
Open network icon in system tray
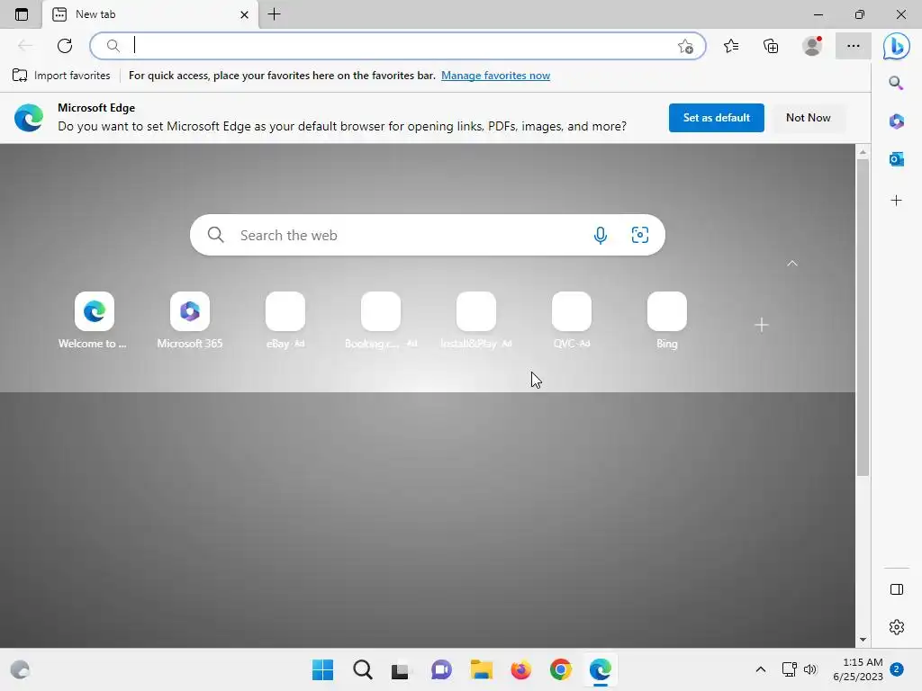(x=789, y=669)
